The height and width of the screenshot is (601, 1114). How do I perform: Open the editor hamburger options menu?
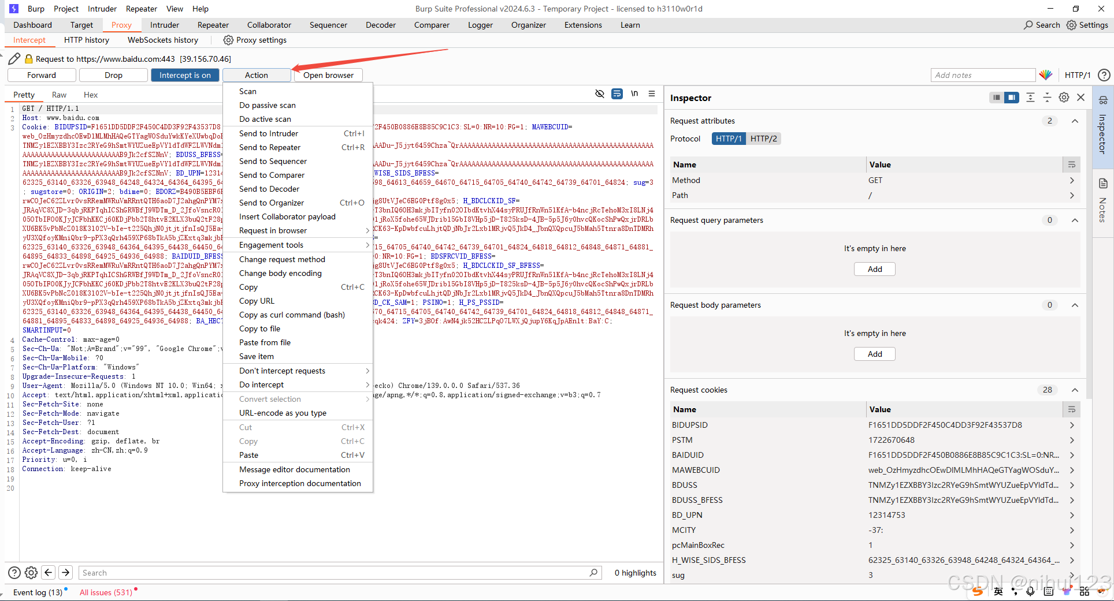coord(652,94)
